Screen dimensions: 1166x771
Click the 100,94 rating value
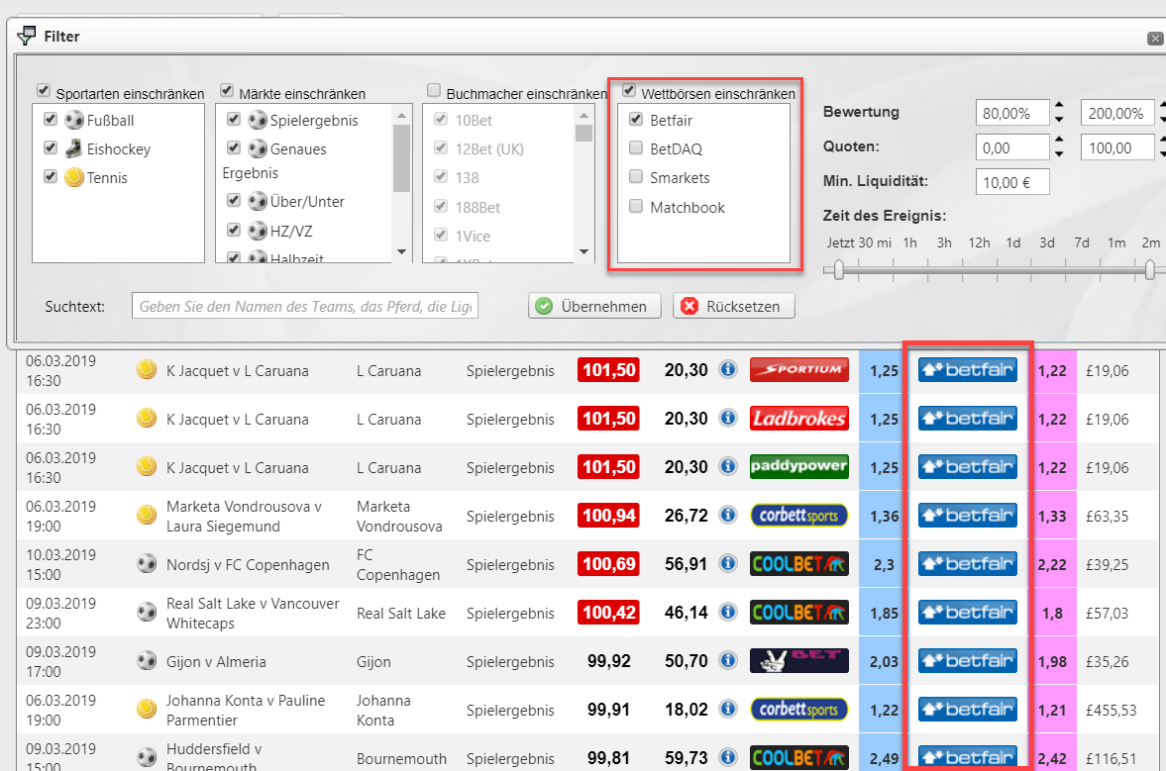(x=608, y=516)
